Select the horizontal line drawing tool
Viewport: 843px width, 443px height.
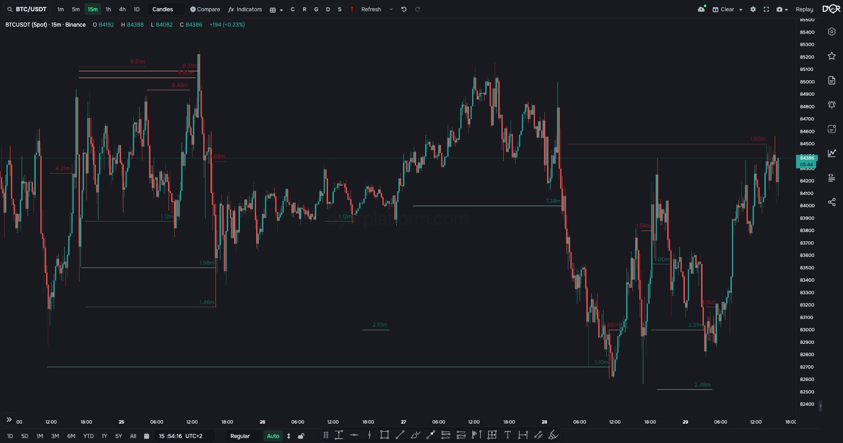pos(354,435)
